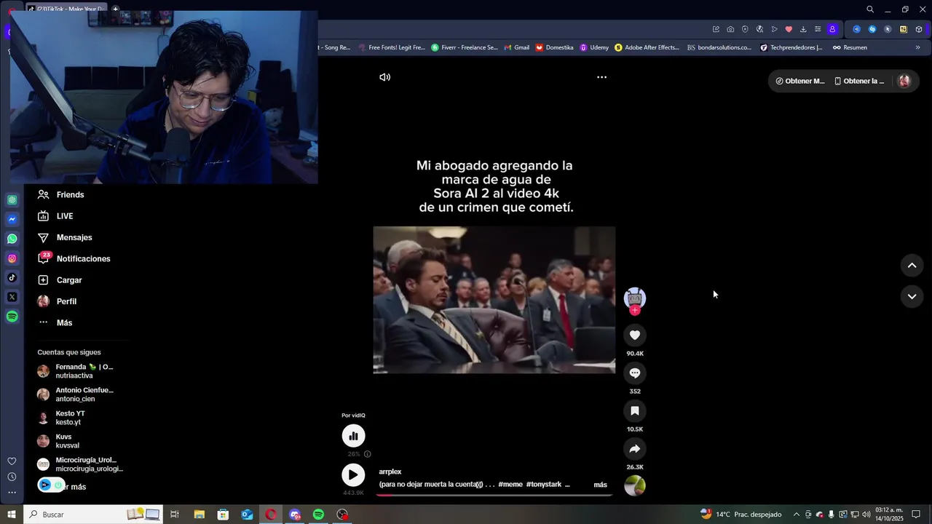Open the arrplex creator username

pyautogui.click(x=390, y=472)
